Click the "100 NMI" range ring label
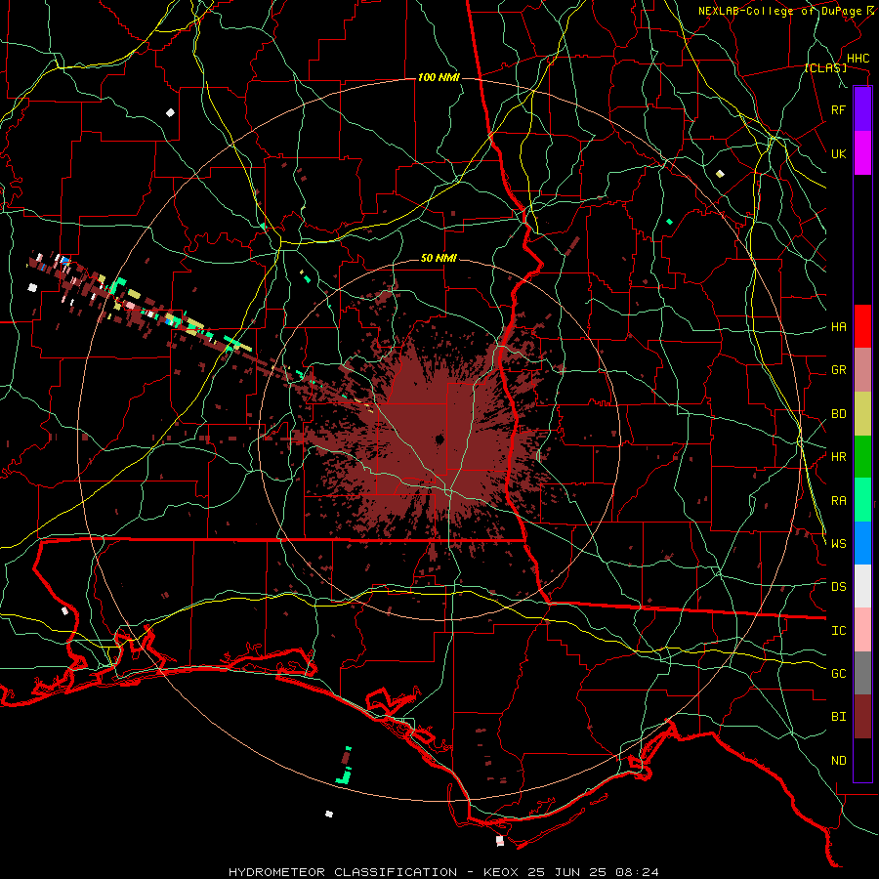The image size is (879, 879). (x=439, y=77)
